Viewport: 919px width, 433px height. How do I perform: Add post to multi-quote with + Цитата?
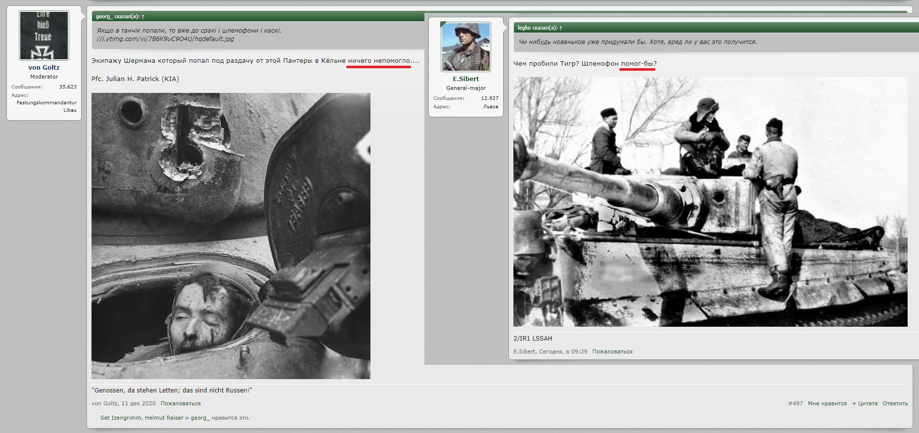[x=865, y=404]
